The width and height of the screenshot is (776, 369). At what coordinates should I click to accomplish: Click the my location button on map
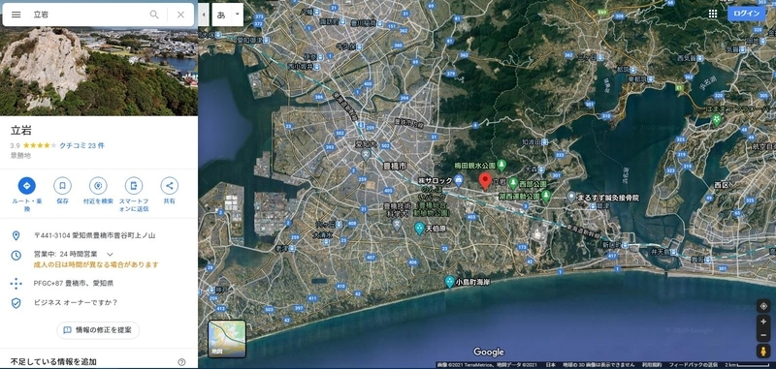[763, 306]
